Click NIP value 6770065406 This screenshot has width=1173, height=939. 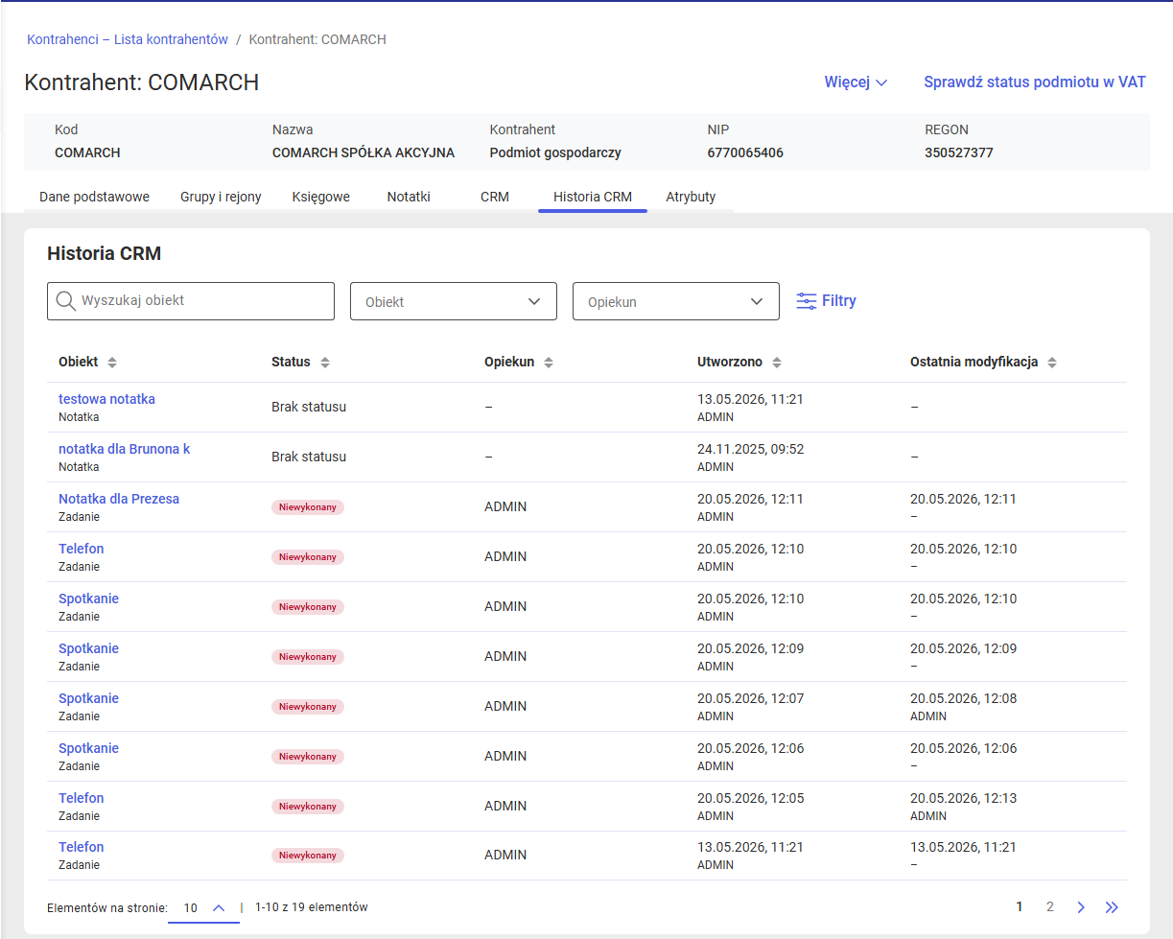click(745, 153)
